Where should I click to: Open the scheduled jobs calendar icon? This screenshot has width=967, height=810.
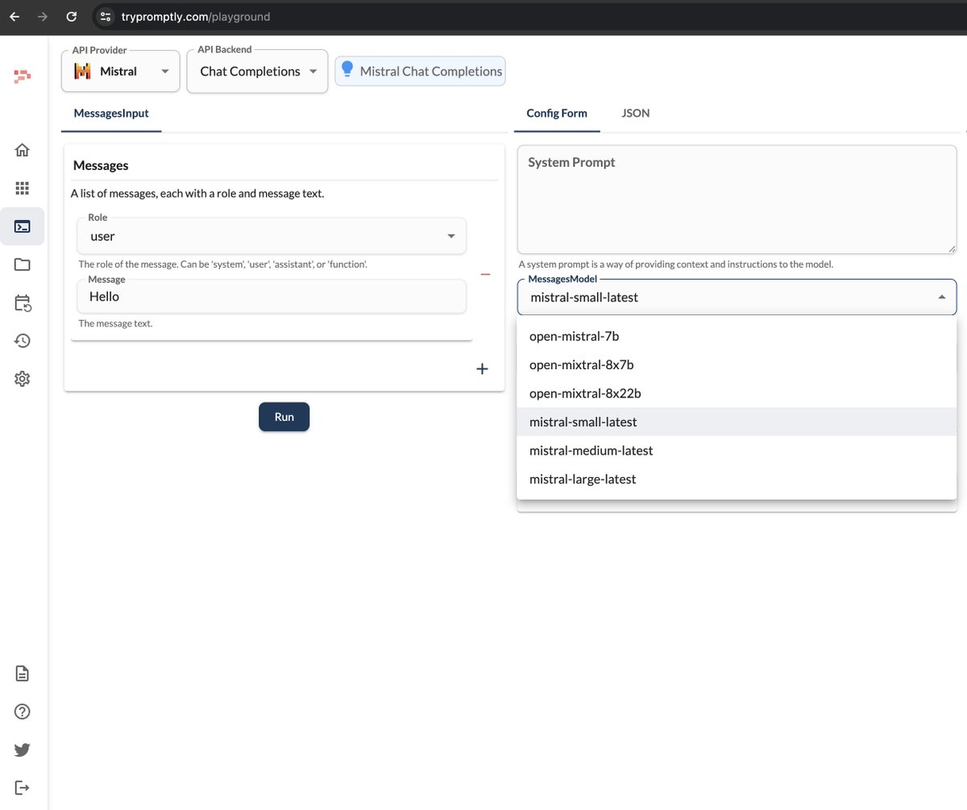23,303
